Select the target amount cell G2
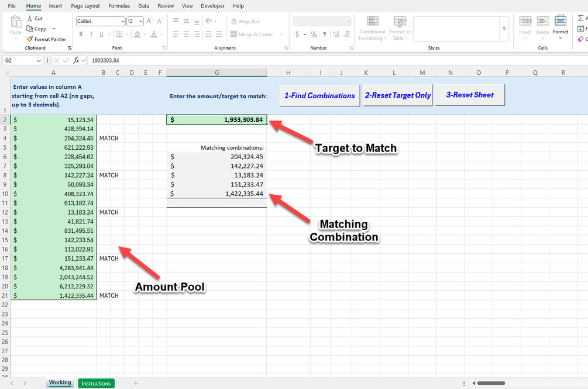588x389 pixels. coord(216,119)
